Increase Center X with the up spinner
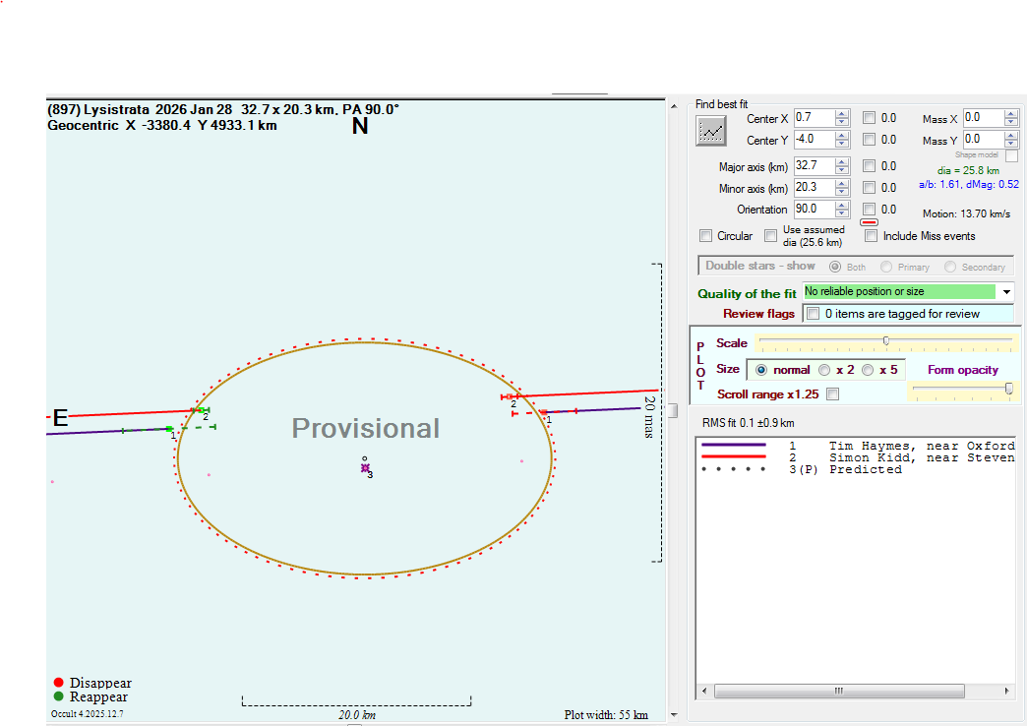Image resolution: width=1027 pixels, height=726 pixels. tap(841, 114)
